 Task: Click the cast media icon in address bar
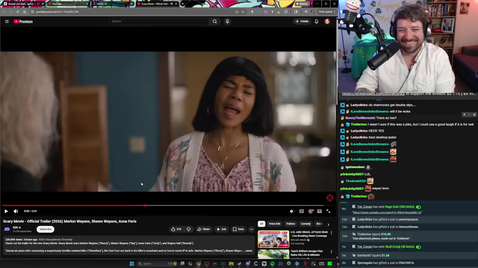point(237,12)
